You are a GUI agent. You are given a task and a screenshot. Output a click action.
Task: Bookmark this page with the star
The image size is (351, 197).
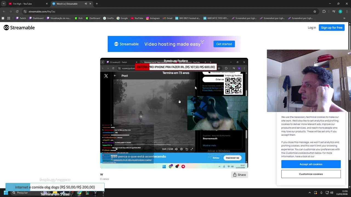click(315, 11)
